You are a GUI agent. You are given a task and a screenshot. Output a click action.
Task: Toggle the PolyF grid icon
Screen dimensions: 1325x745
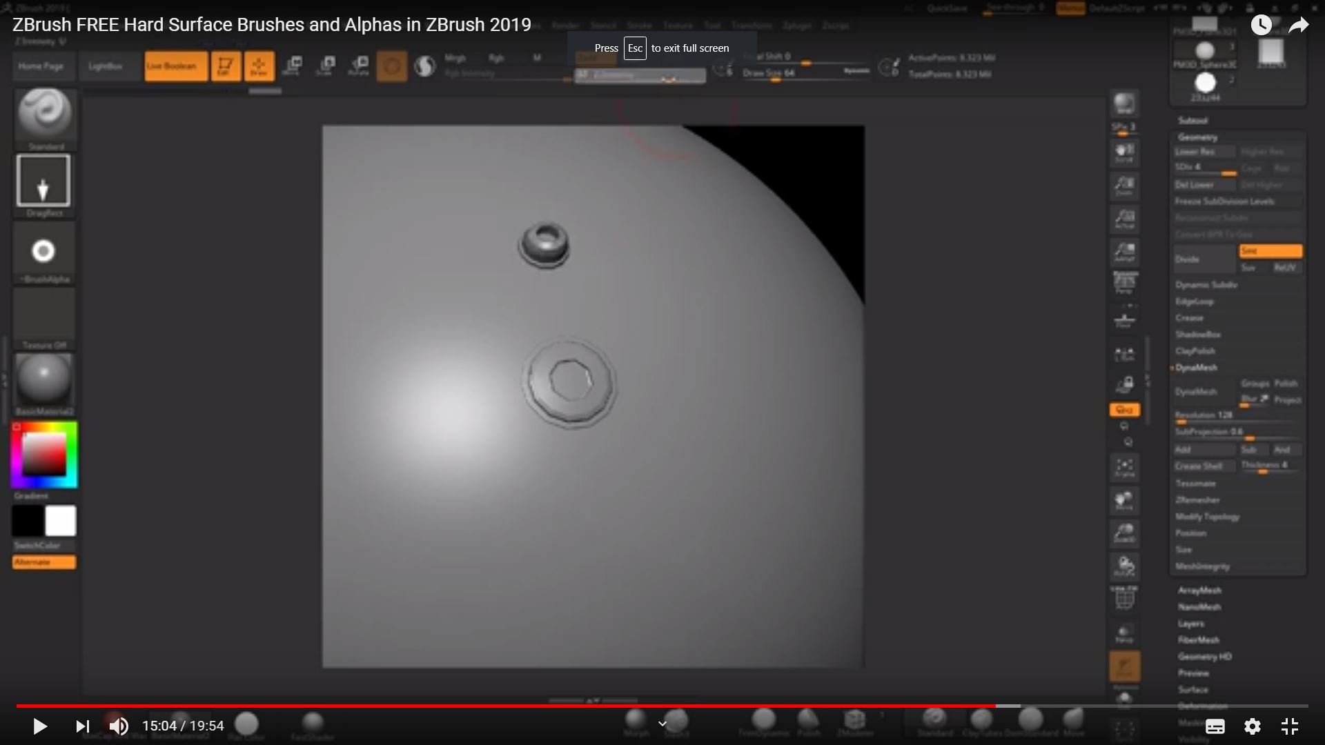coord(1124,599)
